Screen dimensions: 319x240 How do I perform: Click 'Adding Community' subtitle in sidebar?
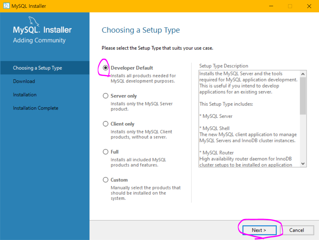[x=39, y=40]
